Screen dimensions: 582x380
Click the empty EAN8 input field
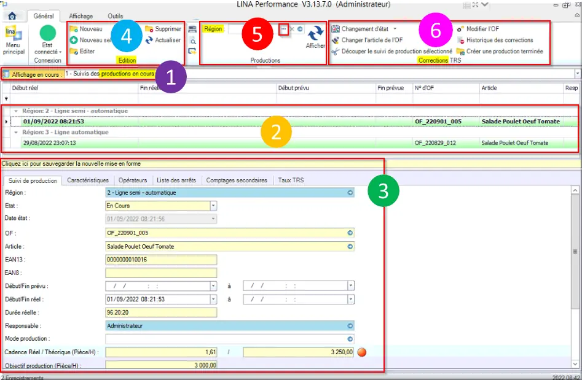(x=161, y=273)
